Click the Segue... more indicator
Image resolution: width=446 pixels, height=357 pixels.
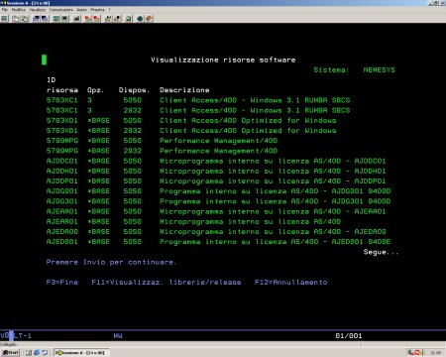coord(381,252)
